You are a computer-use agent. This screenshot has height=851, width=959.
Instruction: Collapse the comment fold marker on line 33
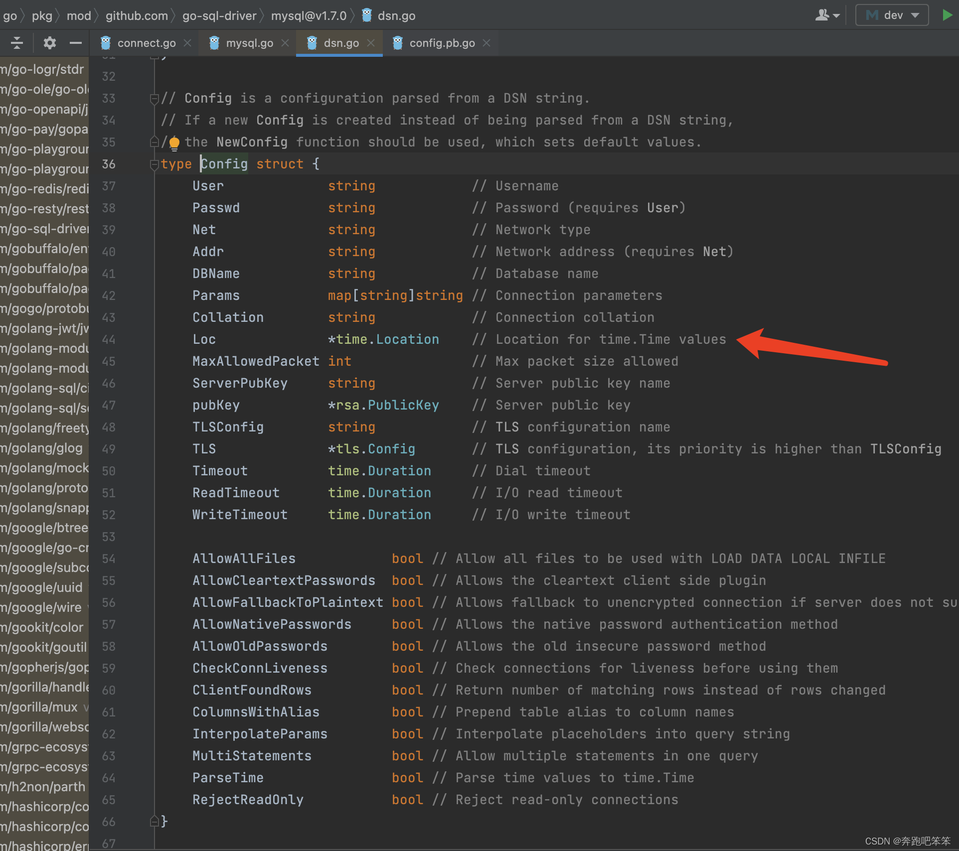tap(154, 99)
